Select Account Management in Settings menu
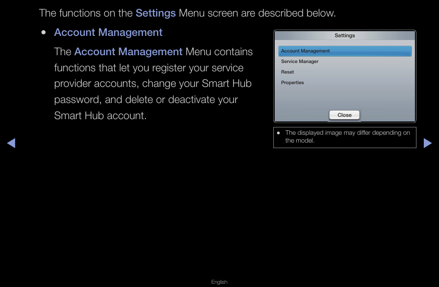The width and height of the screenshot is (439, 287). [345, 51]
